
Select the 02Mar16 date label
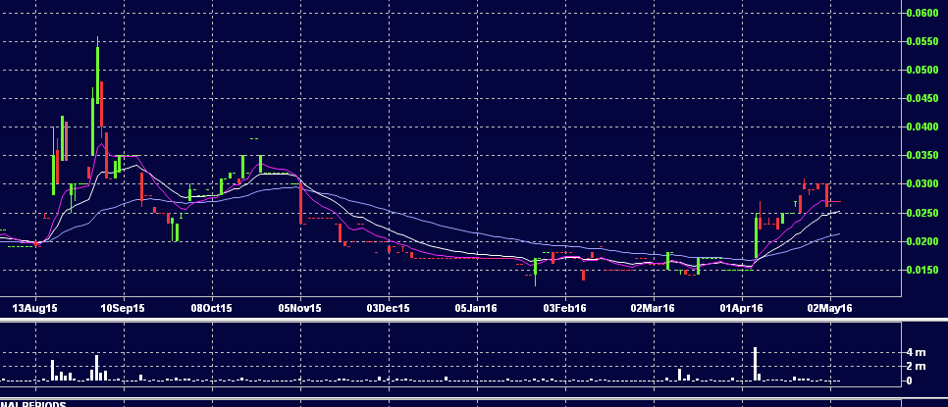(653, 308)
